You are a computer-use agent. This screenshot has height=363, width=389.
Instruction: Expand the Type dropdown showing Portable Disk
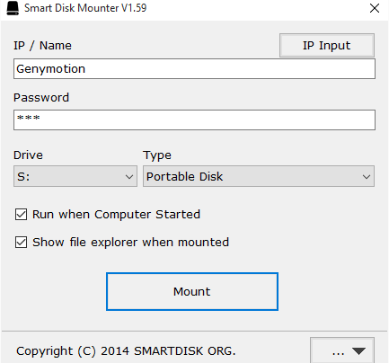click(259, 176)
